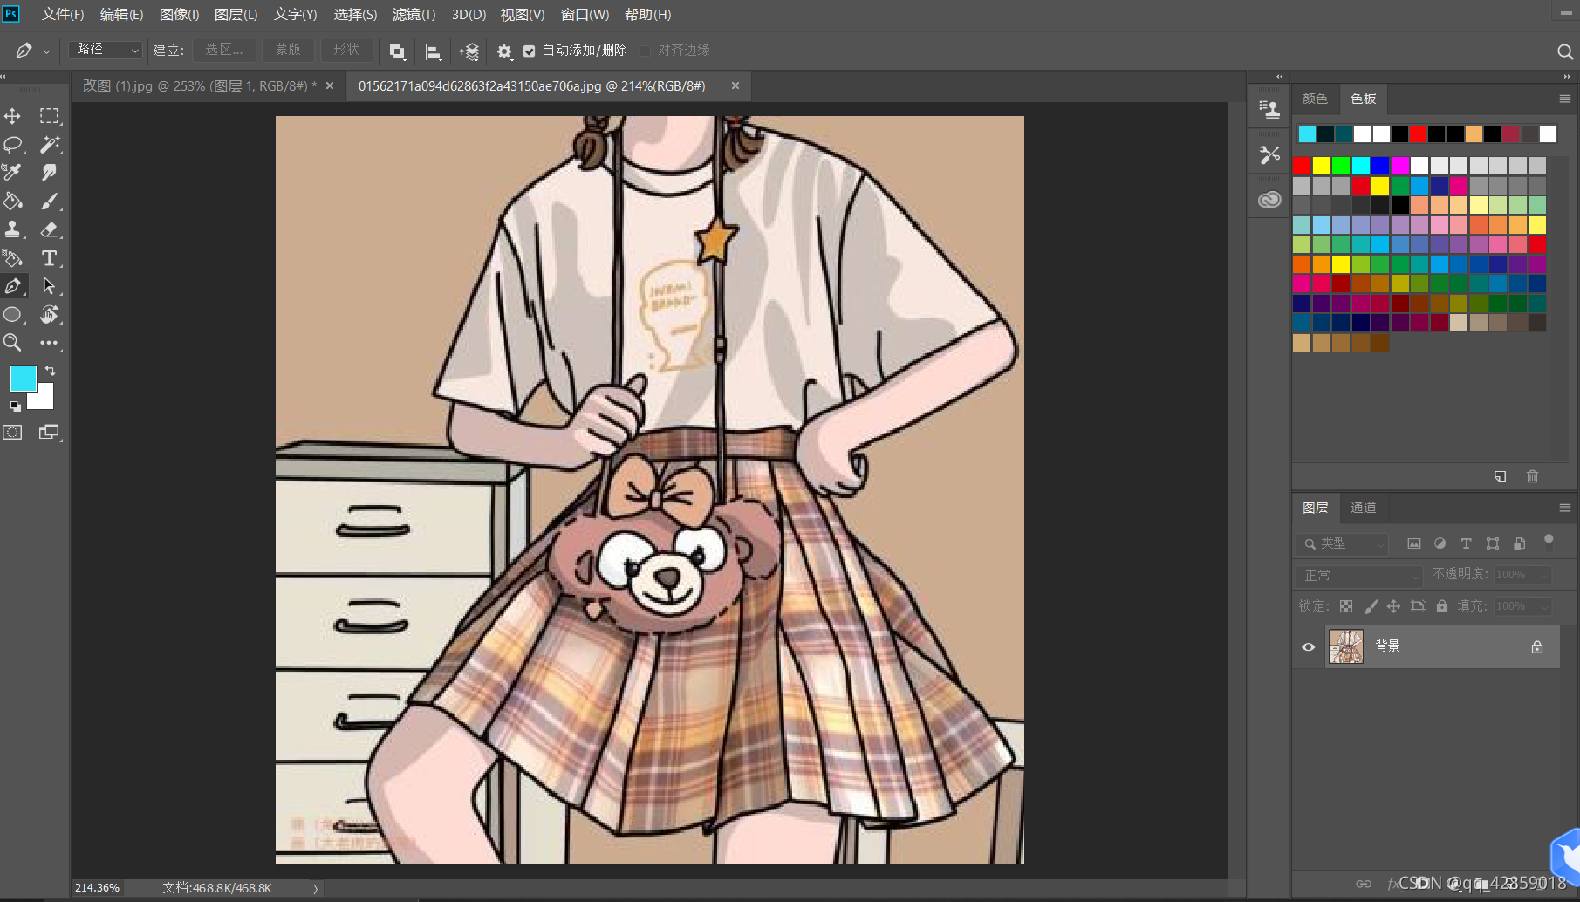Reset default foreground and background colors
The height and width of the screenshot is (902, 1580).
pos(15,407)
